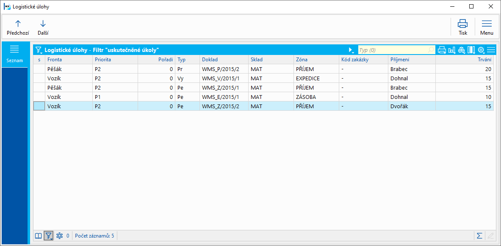Select document WMS_E/2015/1 cell
The image size is (501, 246).
click(x=224, y=97)
